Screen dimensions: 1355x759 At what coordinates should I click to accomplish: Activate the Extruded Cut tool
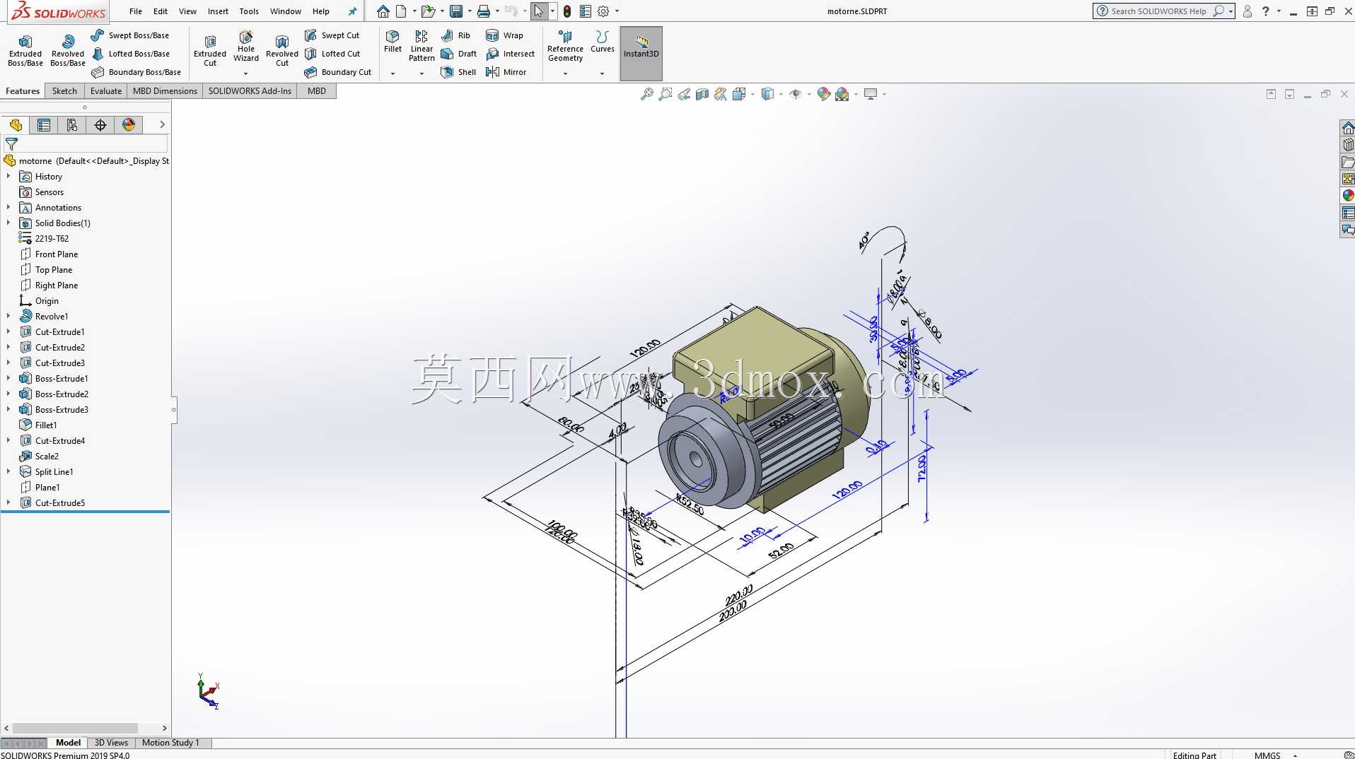click(210, 50)
